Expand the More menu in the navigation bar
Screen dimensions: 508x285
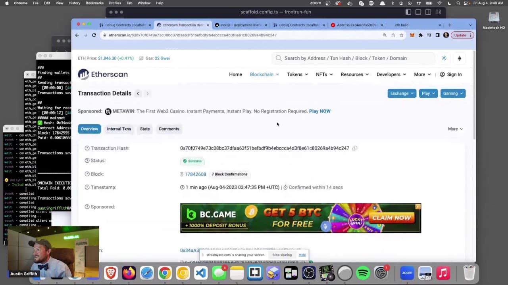pos(422,74)
